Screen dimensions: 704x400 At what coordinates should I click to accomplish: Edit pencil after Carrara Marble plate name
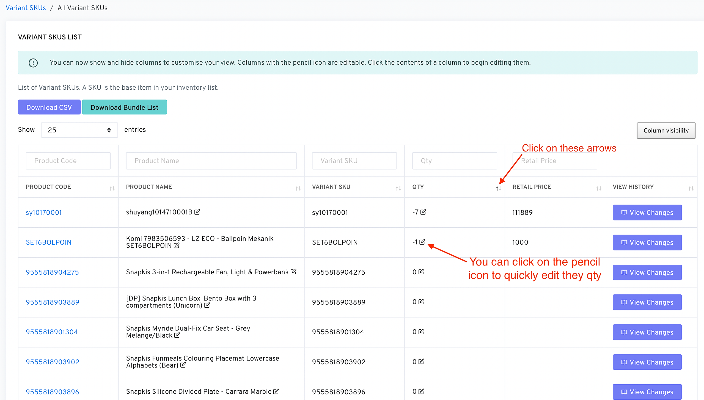276,391
